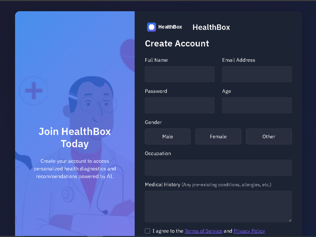
Task: Click the Create Account heading
Action: tap(177, 44)
